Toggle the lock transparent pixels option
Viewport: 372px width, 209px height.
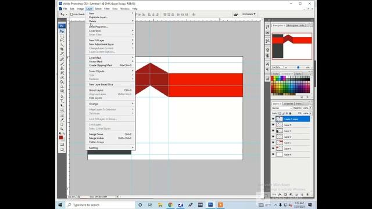(x=280, y=113)
